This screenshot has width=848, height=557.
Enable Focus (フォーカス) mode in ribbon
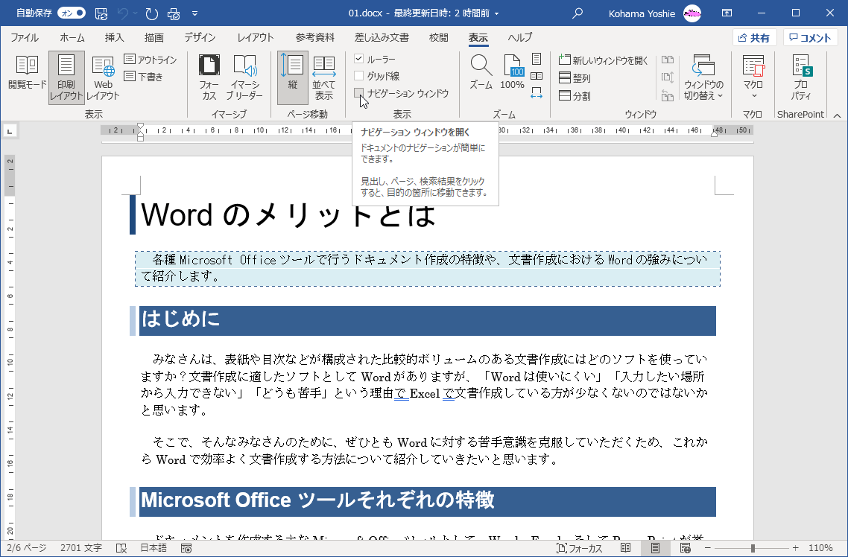[209, 77]
